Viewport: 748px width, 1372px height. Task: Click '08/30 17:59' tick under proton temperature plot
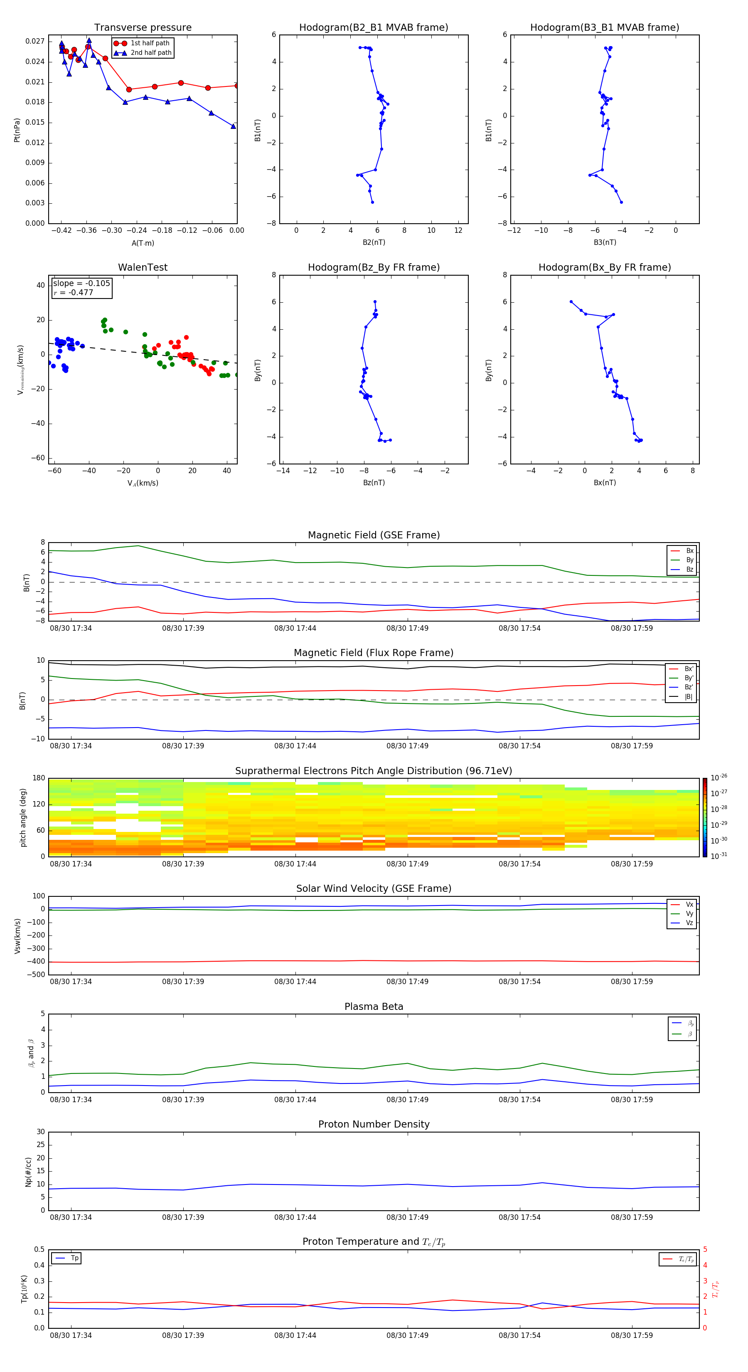pos(631,1336)
